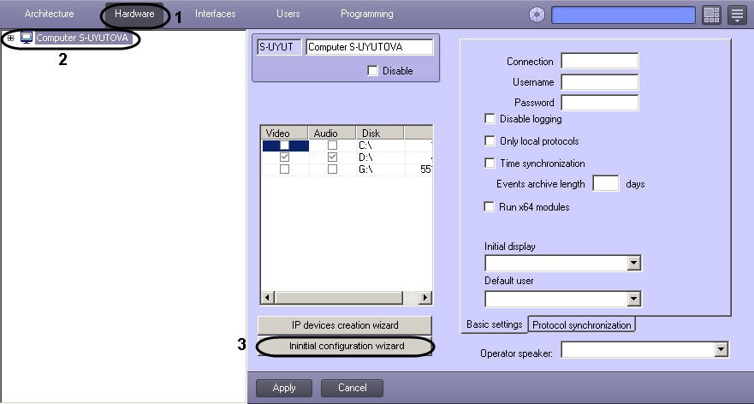Screen dimensions: 754x404
Task: Toggle the Disable checkbox under computer name
Action: (372, 71)
